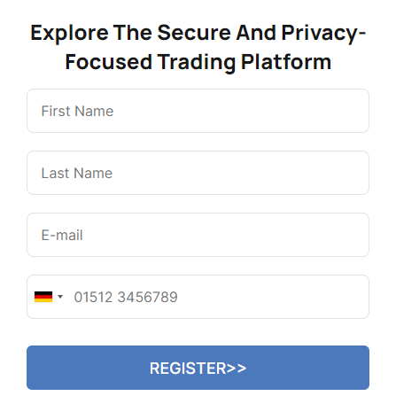Viewport: 396px width, 396px height.
Task: Focus the Last Name input field
Action: pyautogui.click(x=198, y=173)
